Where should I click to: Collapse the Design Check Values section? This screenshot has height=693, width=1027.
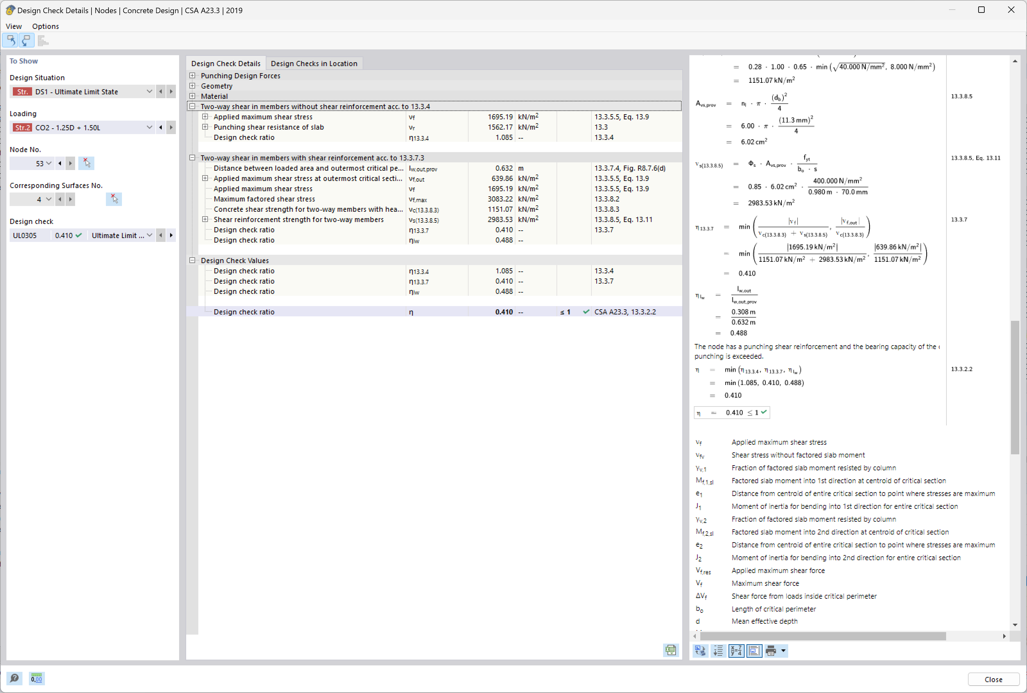[x=193, y=261]
